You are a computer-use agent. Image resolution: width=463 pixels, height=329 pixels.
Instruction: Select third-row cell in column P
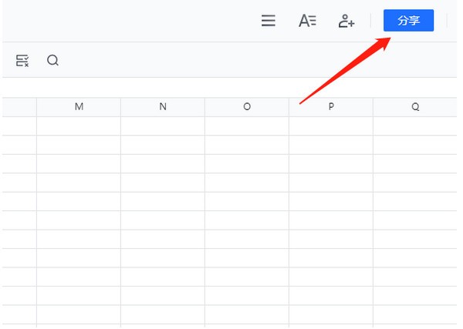tap(331, 163)
